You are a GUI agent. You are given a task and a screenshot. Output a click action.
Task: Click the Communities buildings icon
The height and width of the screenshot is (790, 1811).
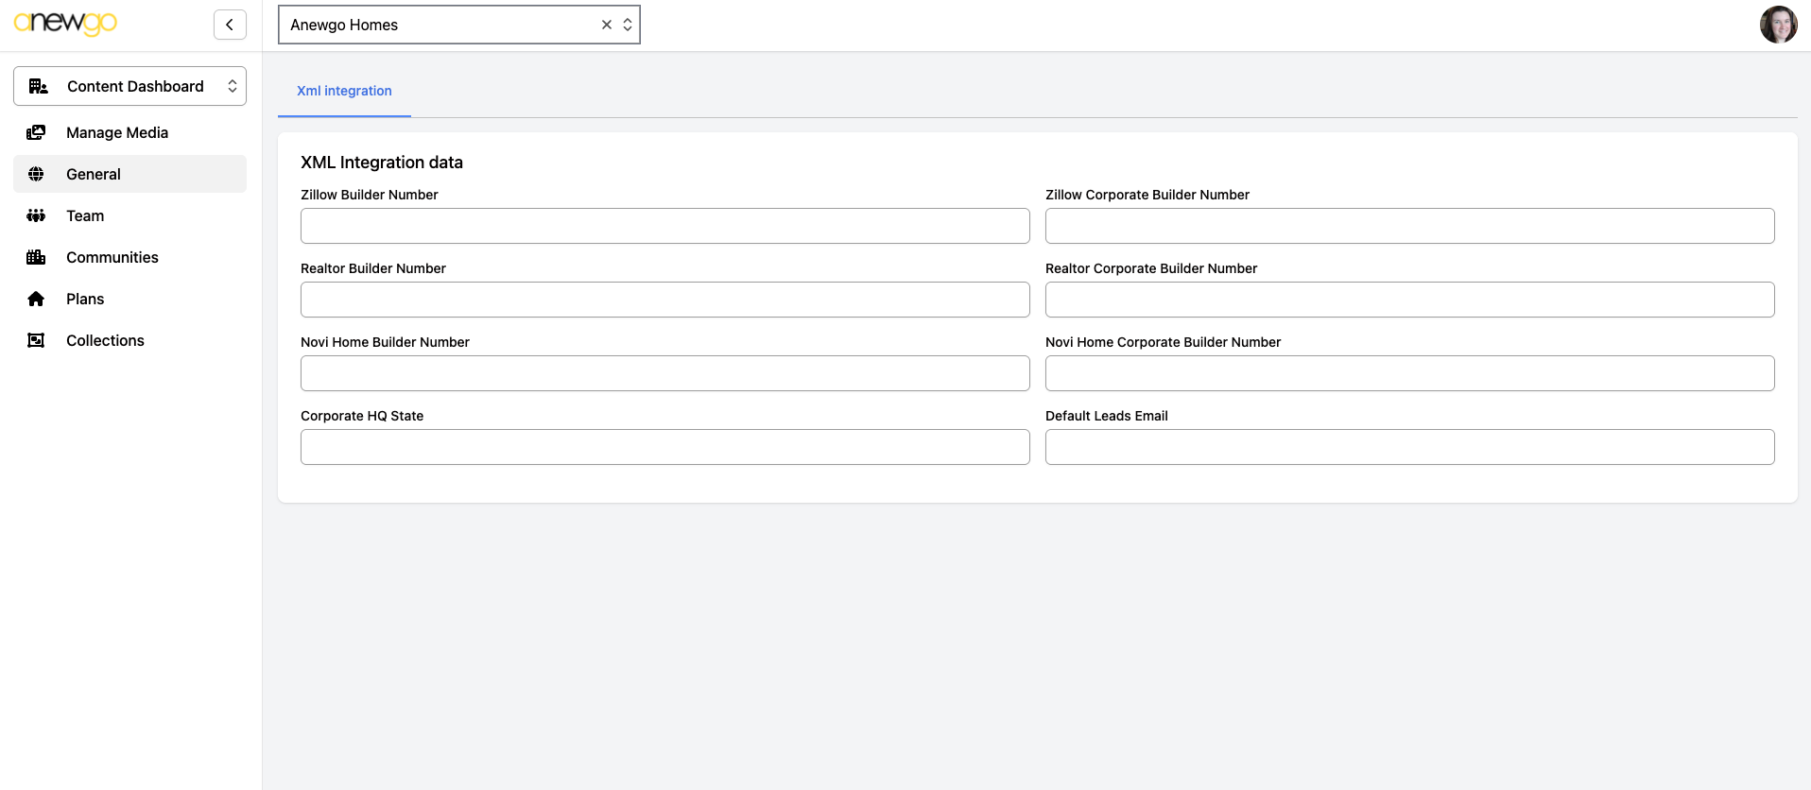pyautogui.click(x=36, y=257)
